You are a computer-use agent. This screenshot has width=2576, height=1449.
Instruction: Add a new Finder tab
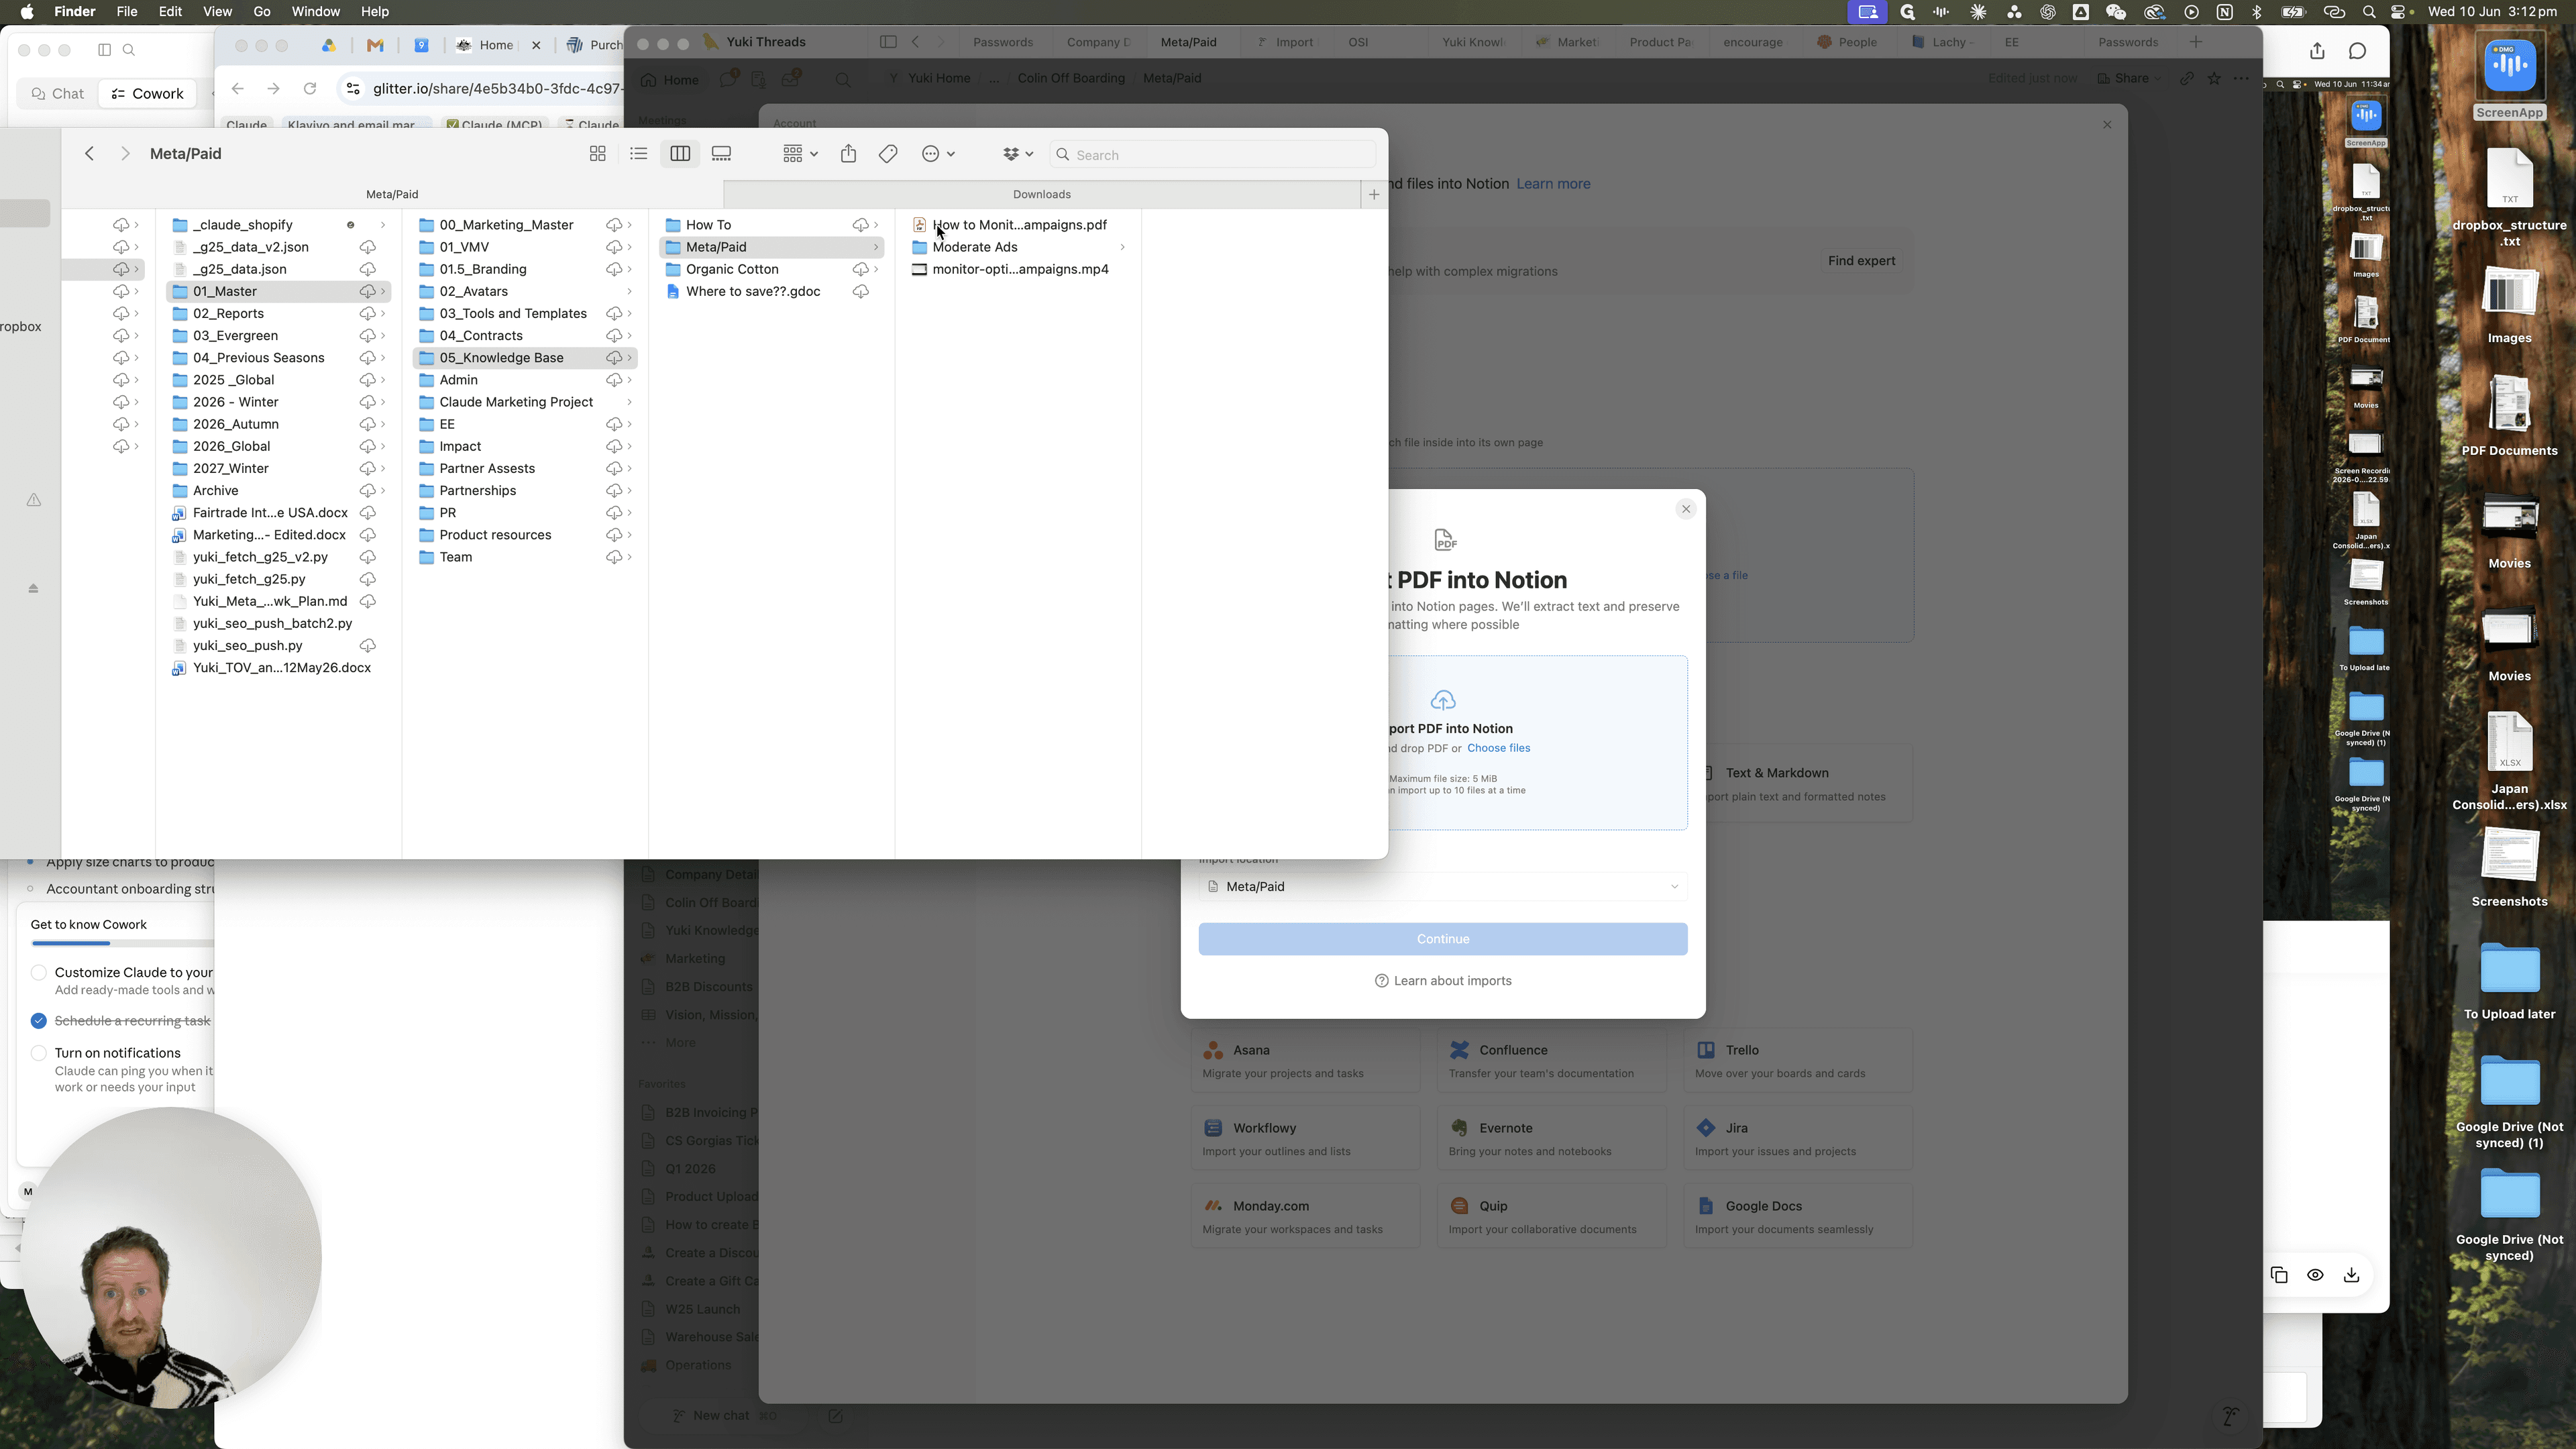coord(1374,195)
